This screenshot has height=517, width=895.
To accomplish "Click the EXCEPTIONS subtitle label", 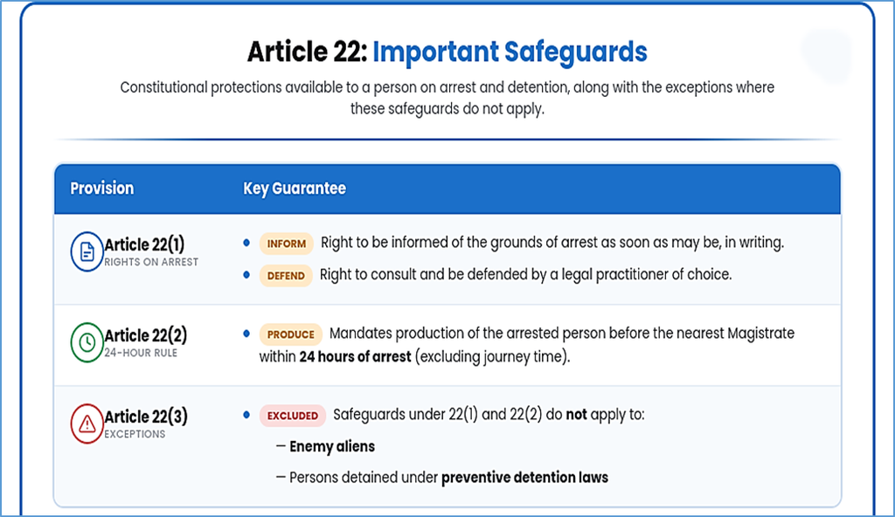I will (135, 434).
